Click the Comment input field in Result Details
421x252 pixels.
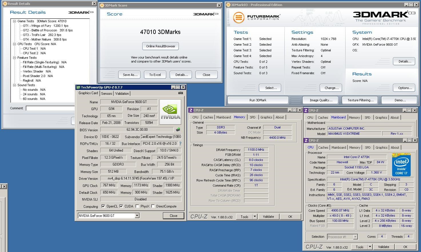click(x=50, y=108)
